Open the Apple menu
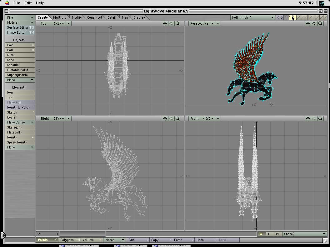This screenshot has width=330, height=247. click(x=7, y=3)
